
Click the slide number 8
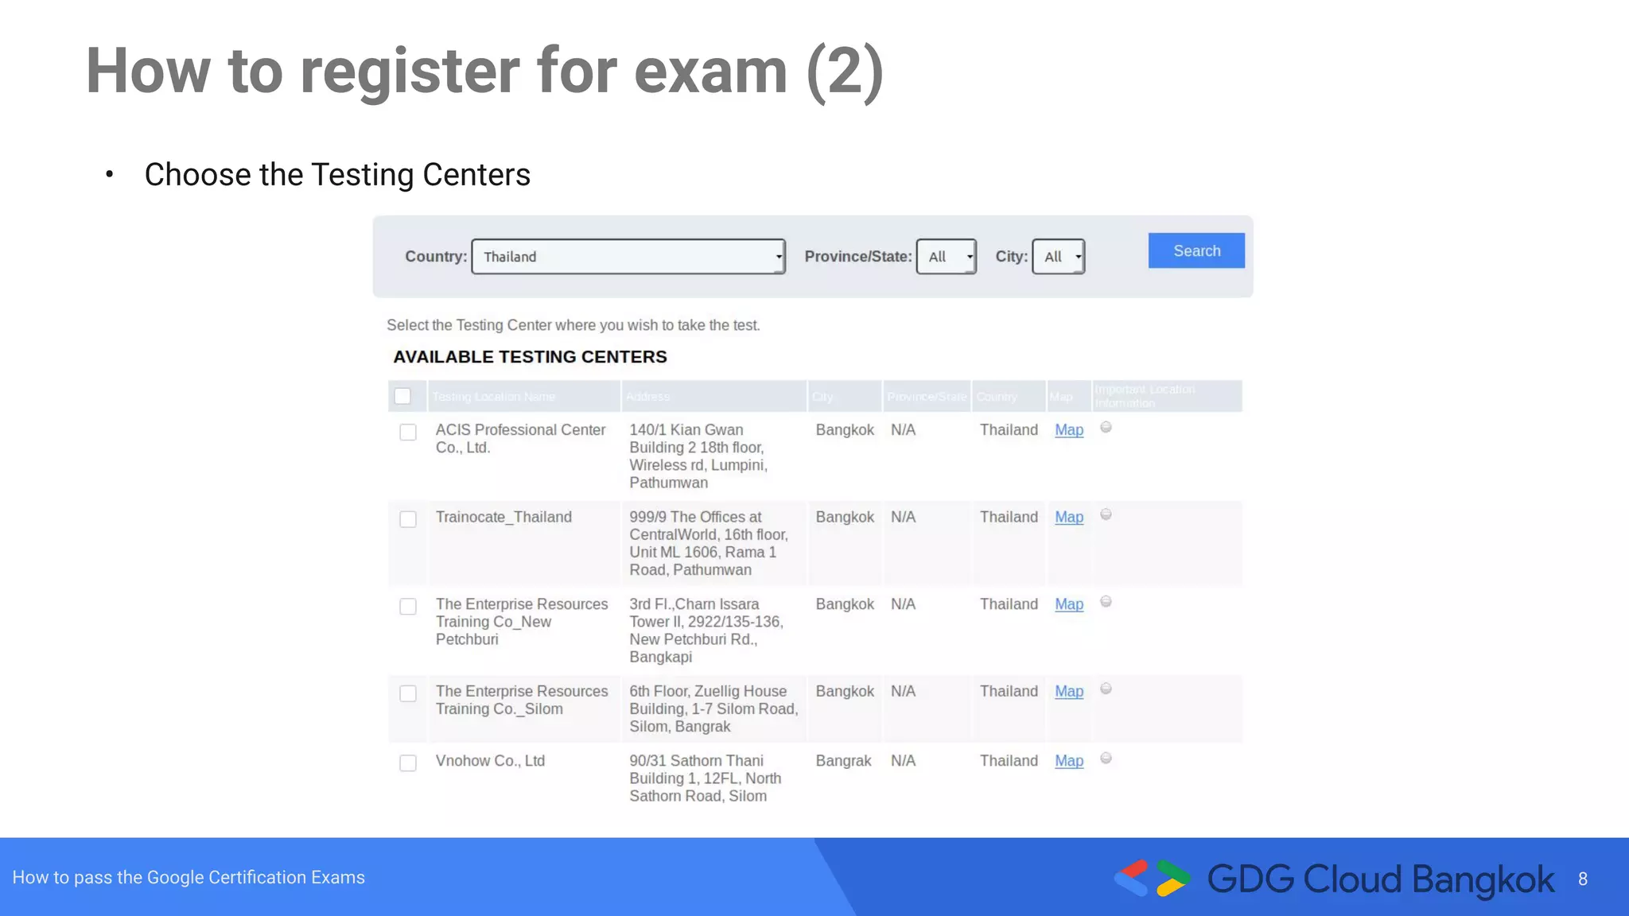[x=1583, y=879]
